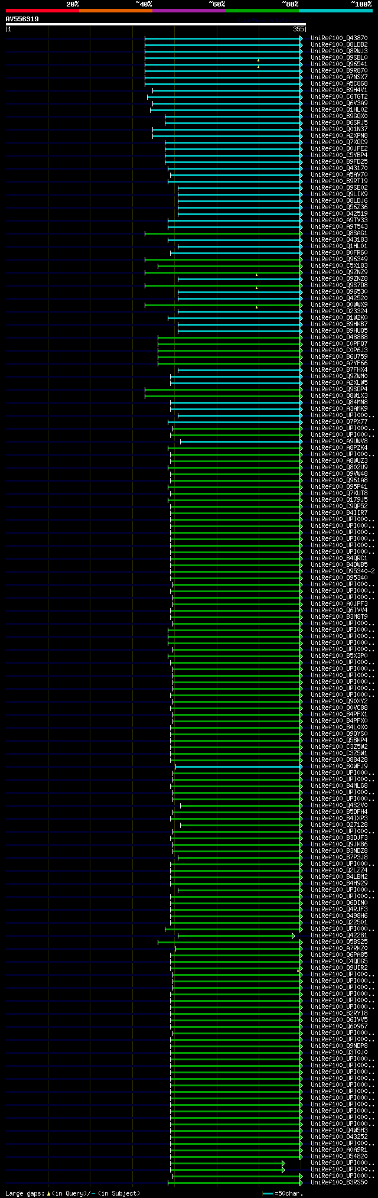Click the UniRef100_A7YF66 entry
378x1198 pixels.
click(x=339, y=363)
